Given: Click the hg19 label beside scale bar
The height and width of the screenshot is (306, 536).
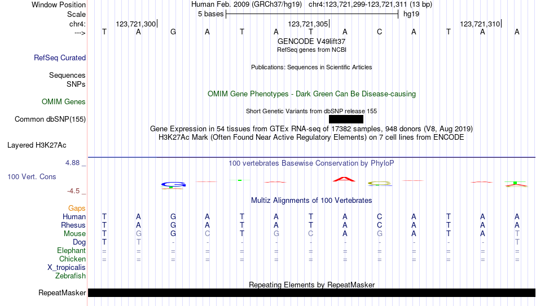Looking at the screenshot, I should [x=411, y=14].
